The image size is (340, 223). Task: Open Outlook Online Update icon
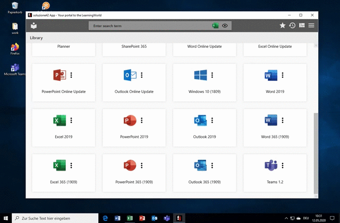(x=130, y=75)
